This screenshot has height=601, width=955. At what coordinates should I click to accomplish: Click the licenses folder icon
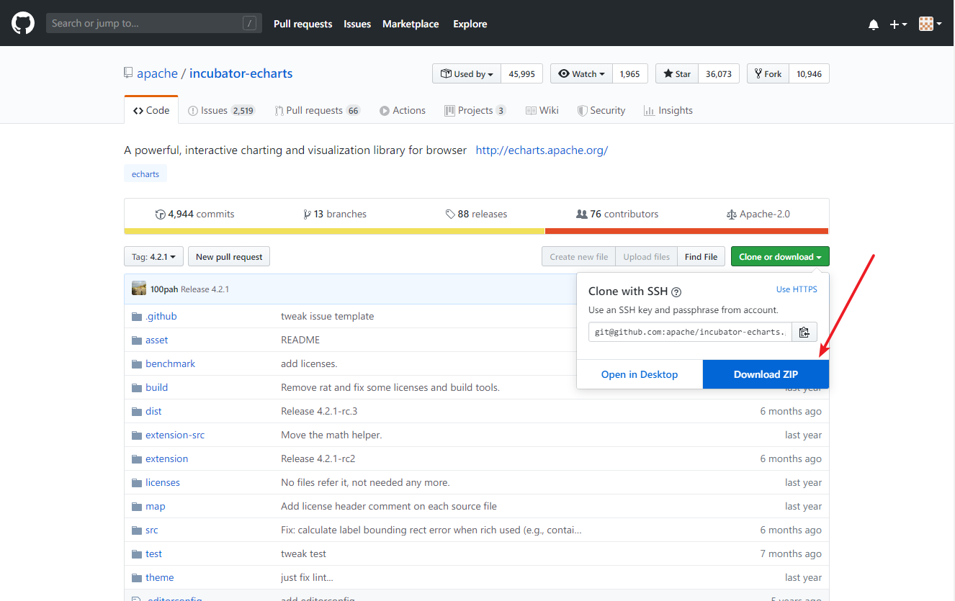[x=137, y=482]
